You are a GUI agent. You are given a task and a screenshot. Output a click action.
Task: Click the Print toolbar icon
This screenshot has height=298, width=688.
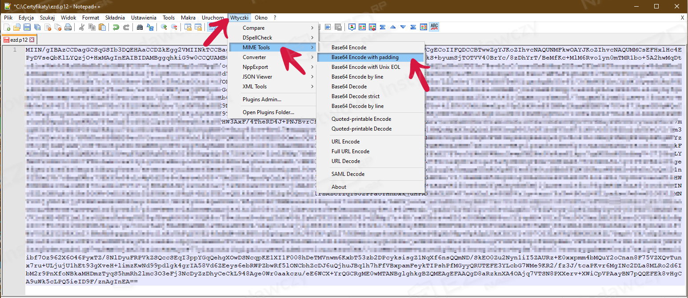pyautogui.click(x=68, y=28)
